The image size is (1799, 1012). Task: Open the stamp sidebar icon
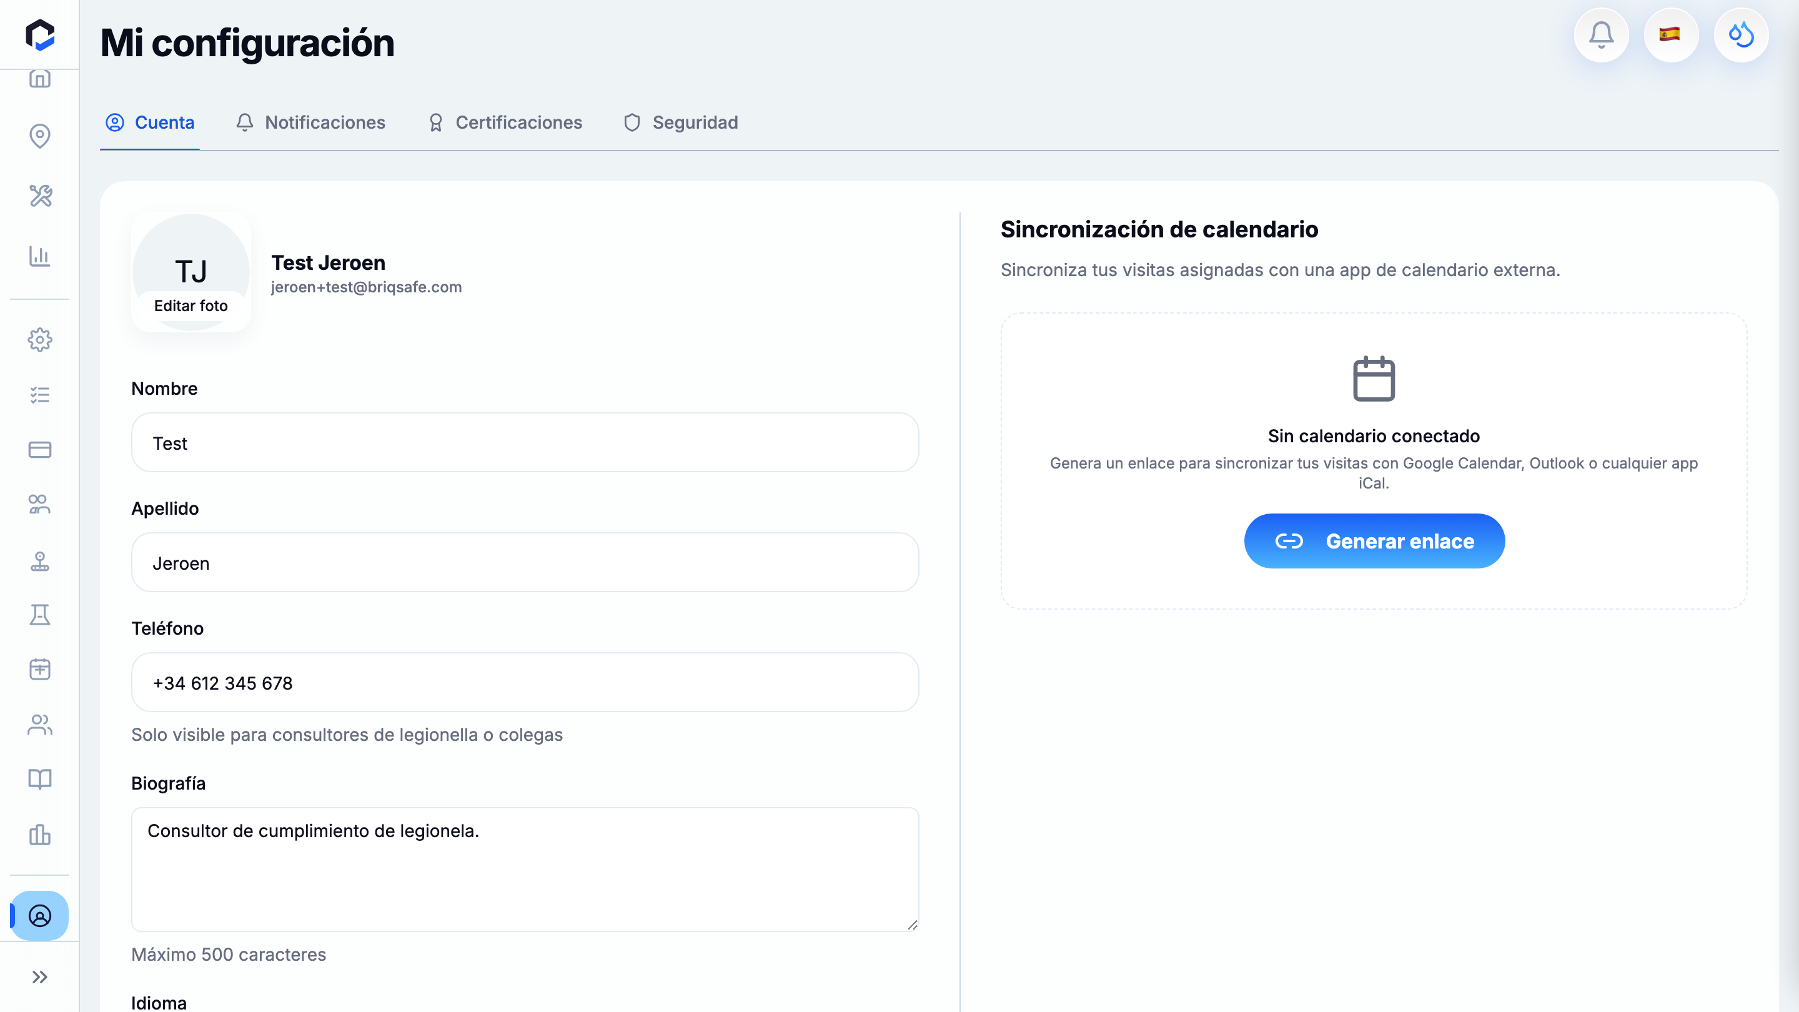tap(40, 561)
